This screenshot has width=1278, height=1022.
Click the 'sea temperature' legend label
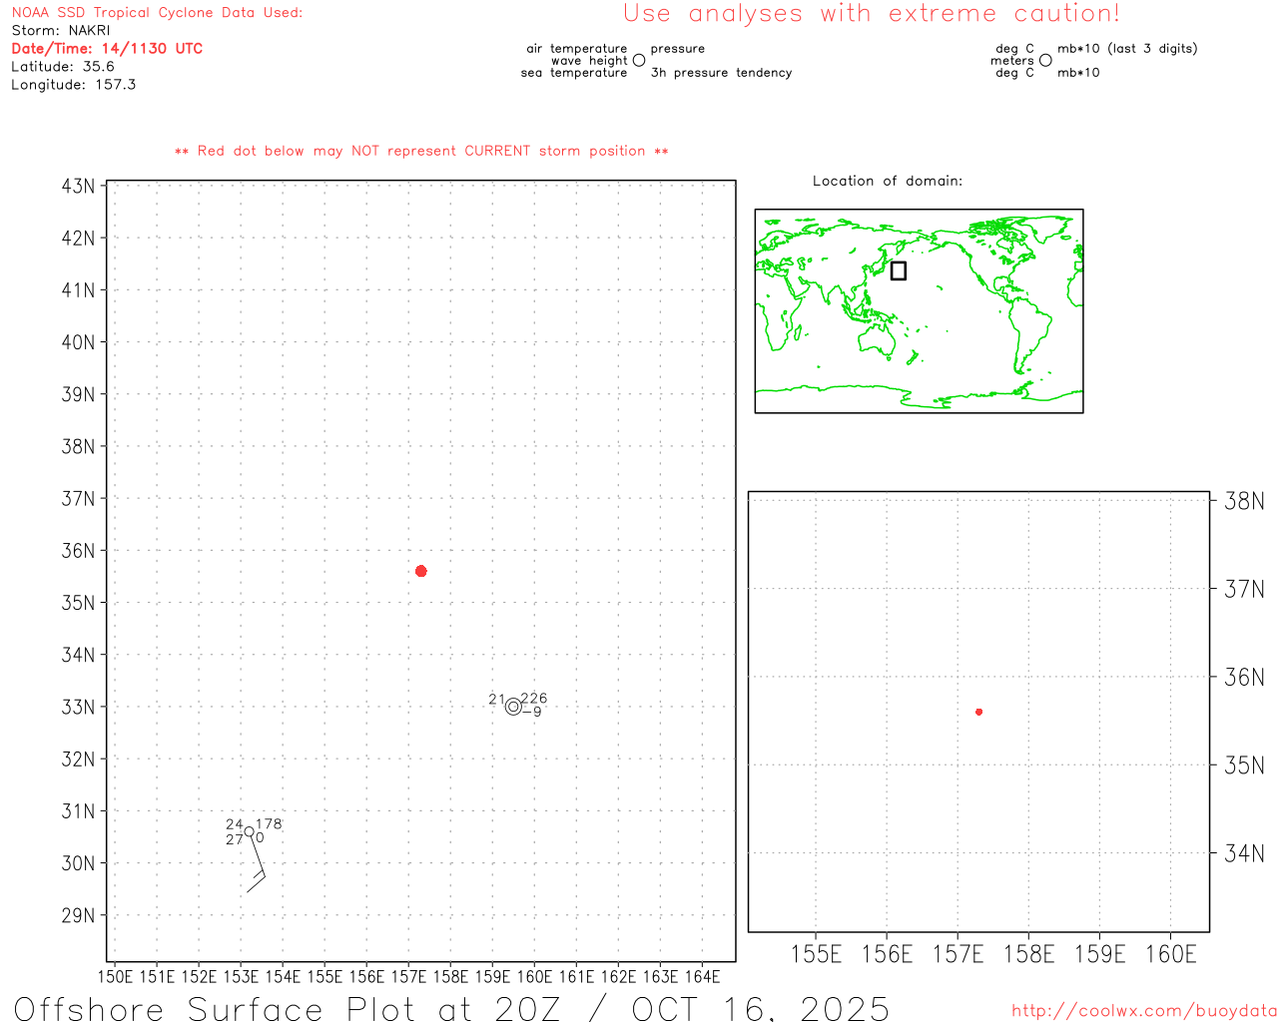point(574,73)
